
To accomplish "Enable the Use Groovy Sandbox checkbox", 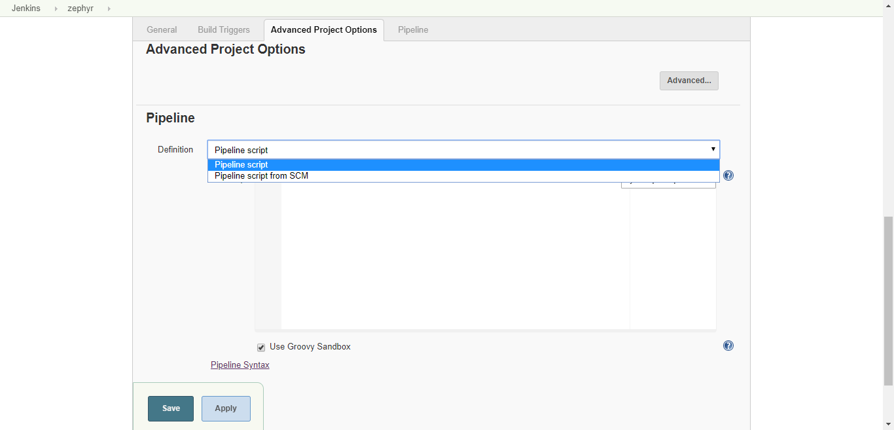I will [x=260, y=347].
